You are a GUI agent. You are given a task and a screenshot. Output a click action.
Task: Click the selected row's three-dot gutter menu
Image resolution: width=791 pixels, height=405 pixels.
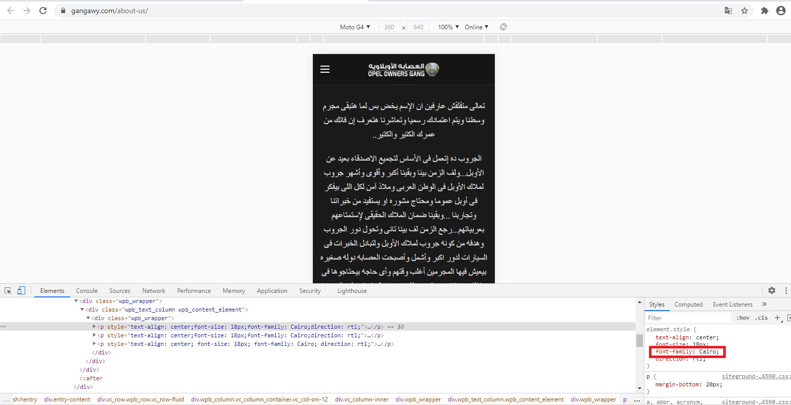coord(4,327)
